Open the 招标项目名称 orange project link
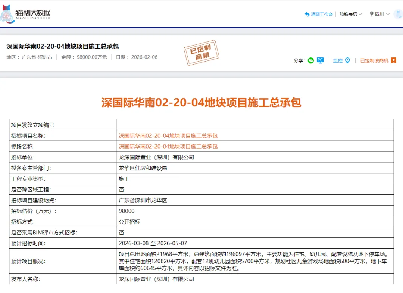The width and height of the screenshot is (403, 293). [168, 136]
